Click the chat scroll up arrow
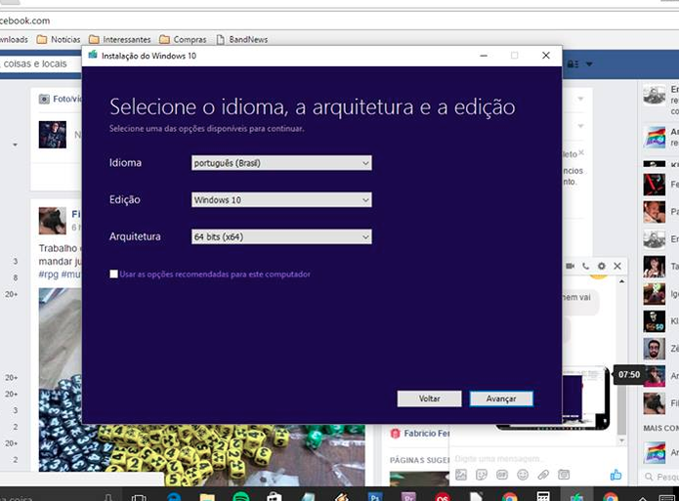The height and width of the screenshot is (501, 679). [621, 282]
